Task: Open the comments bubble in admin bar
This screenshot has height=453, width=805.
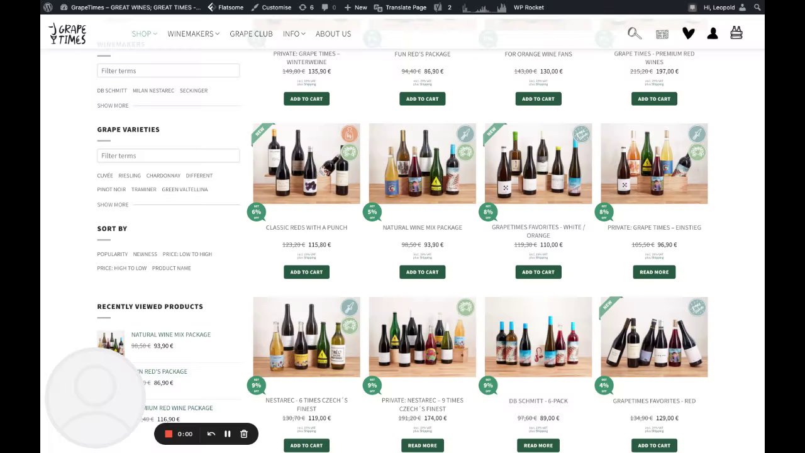Action: 328,8
